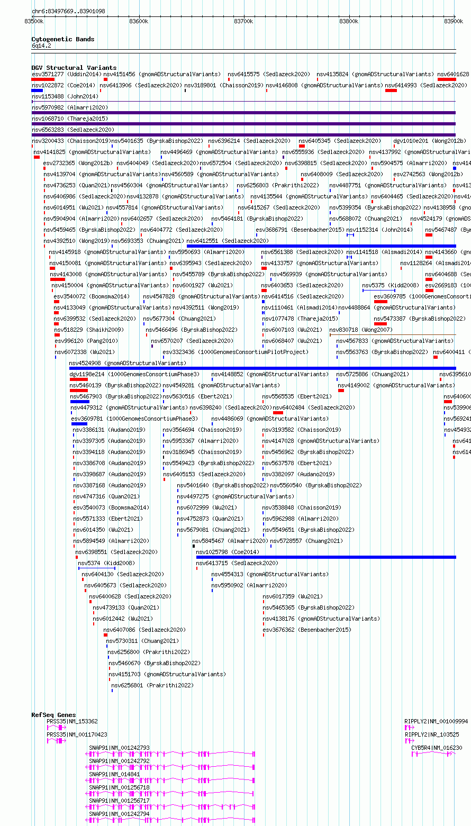471x826 pixels.
Task: Open variant nsv518229 (Shaikh2009)
Action: (x=89, y=330)
